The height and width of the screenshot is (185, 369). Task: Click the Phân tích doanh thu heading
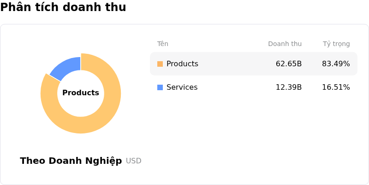(63, 7)
